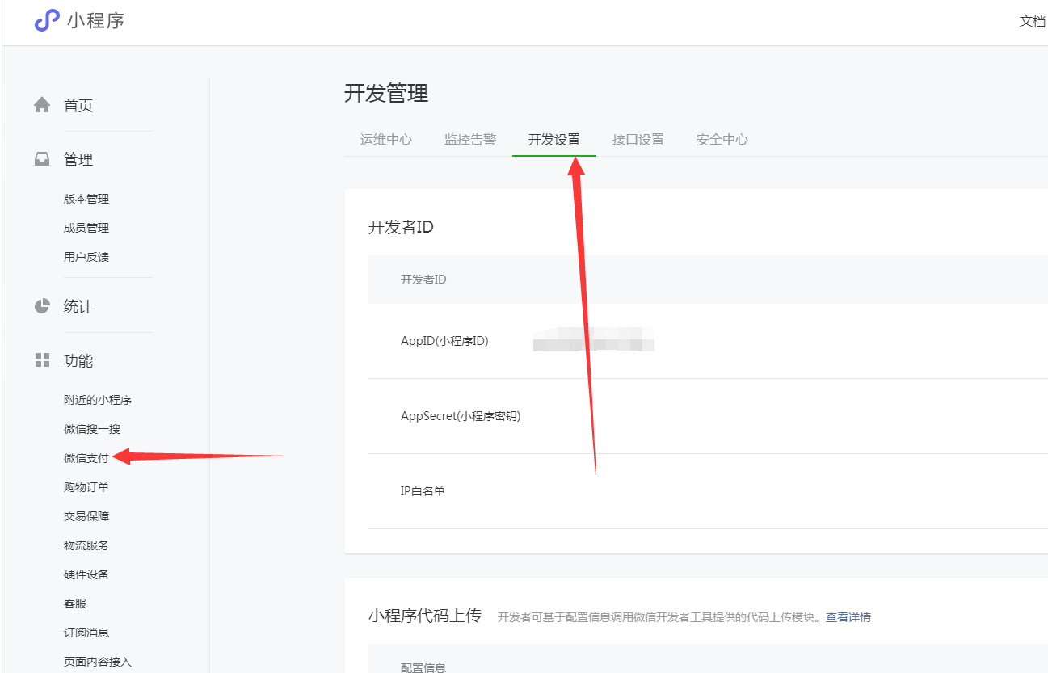Open 页面内容接入 page

[x=98, y=662]
